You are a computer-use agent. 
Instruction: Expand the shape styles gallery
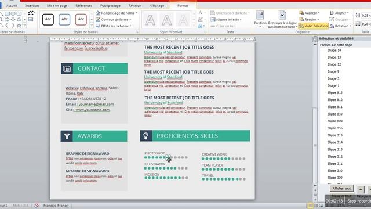(92, 26)
